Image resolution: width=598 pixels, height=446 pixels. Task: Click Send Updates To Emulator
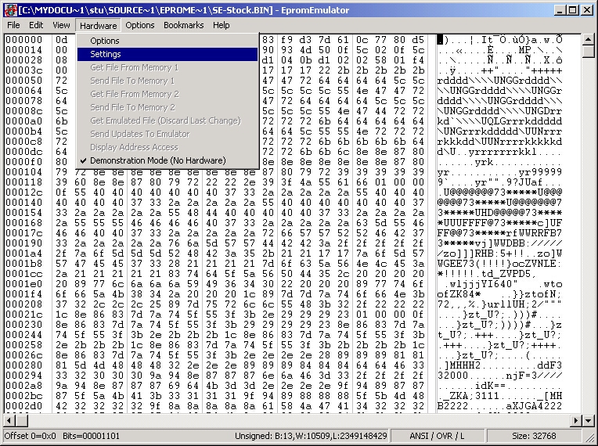pyautogui.click(x=168, y=134)
